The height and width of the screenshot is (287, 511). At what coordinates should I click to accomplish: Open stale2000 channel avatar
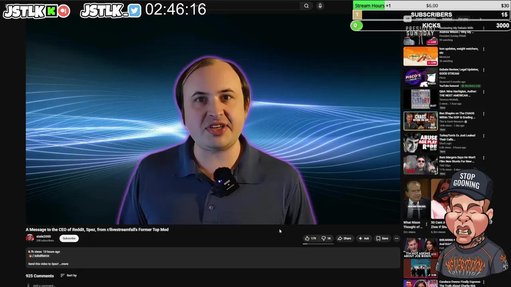30,238
